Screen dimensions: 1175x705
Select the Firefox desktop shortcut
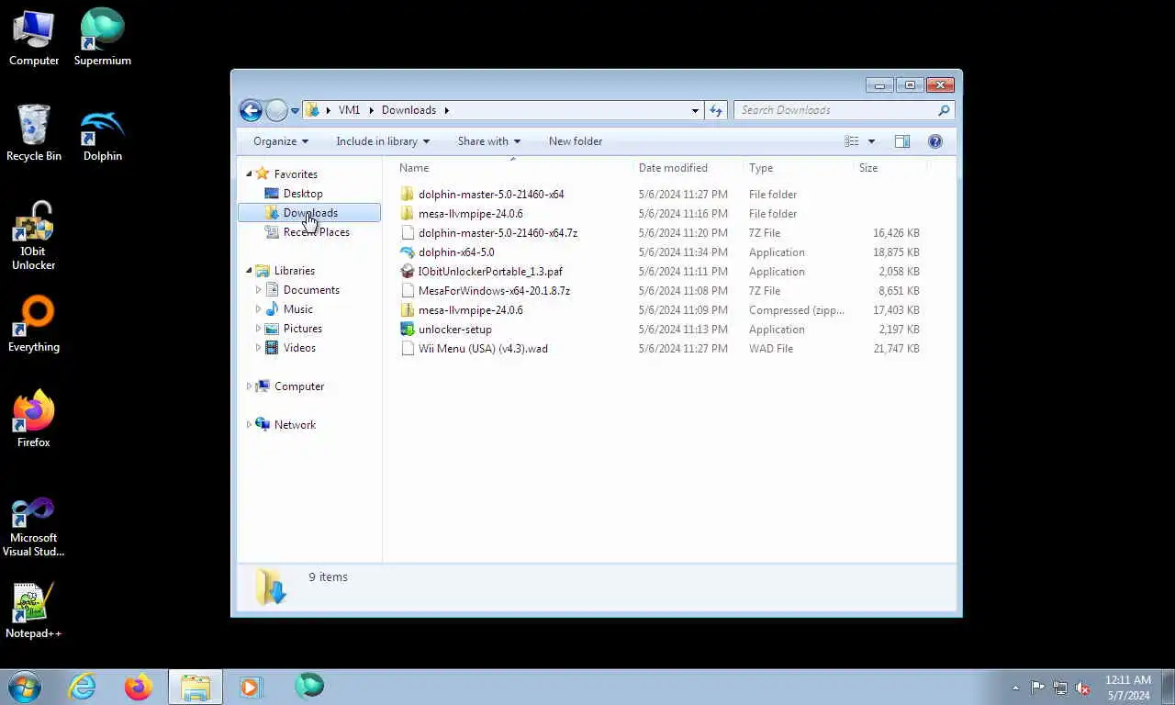click(34, 420)
